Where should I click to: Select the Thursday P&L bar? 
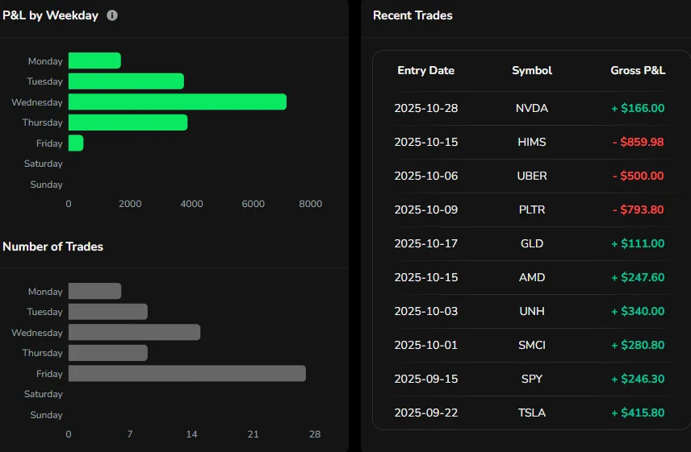point(128,122)
